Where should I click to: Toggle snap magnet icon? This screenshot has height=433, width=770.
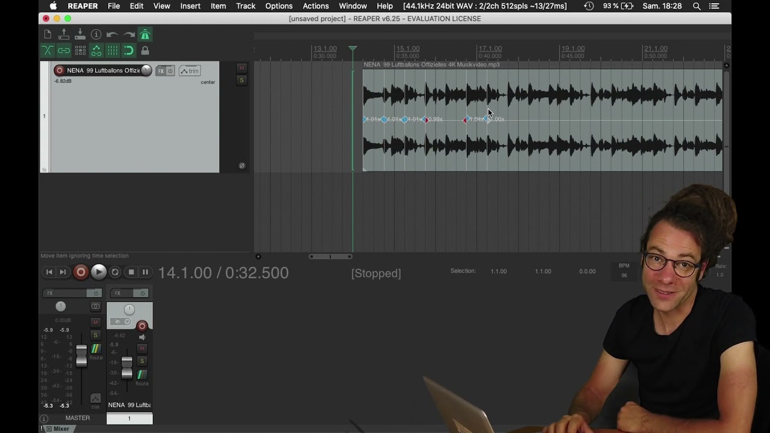(129, 51)
